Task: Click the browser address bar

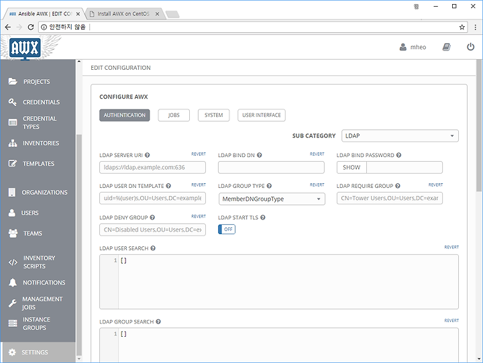Action: (253, 27)
